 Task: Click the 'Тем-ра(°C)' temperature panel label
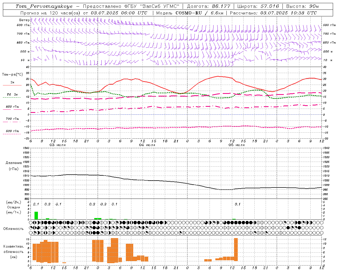pyautogui.click(x=12, y=75)
